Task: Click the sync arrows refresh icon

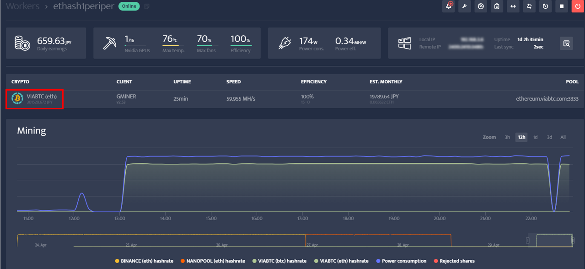Action: point(529,6)
